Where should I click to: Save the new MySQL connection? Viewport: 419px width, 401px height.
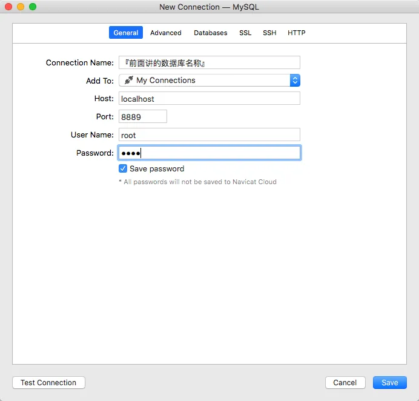click(x=390, y=382)
